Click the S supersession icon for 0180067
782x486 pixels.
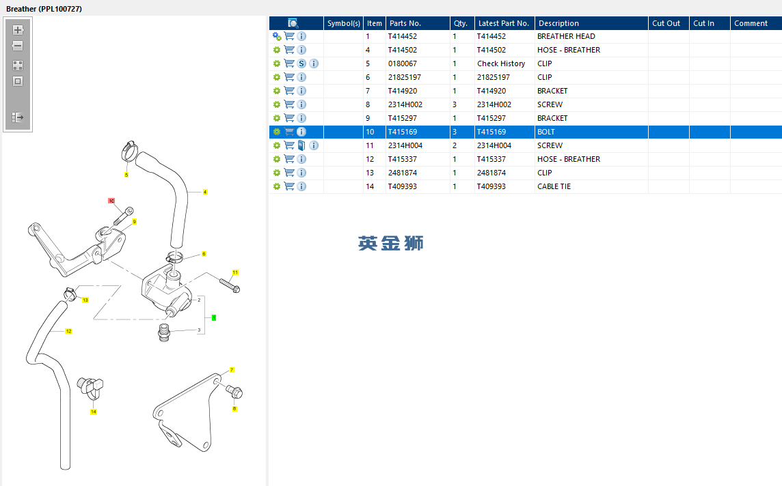point(301,63)
